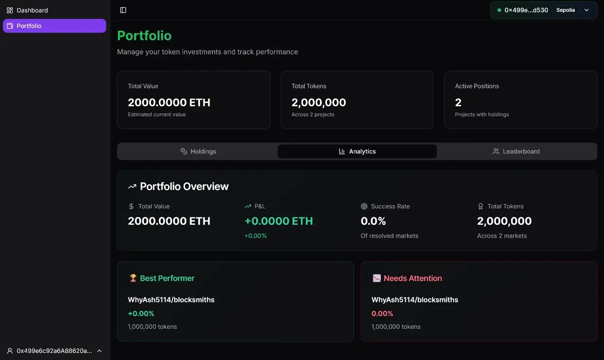The width and height of the screenshot is (604, 360).
Task: Toggle the sidebar collapse icon
Action: click(x=123, y=10)
